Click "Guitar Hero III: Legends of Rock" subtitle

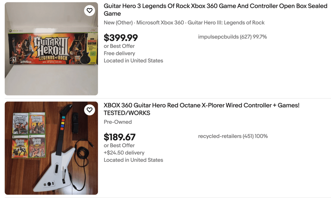click(x=226, y=23)
